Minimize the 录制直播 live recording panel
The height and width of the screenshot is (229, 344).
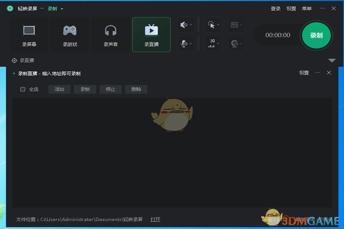[x=317, y=73]
